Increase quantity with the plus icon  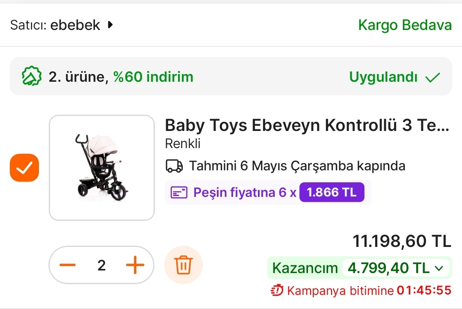(135, 265)
